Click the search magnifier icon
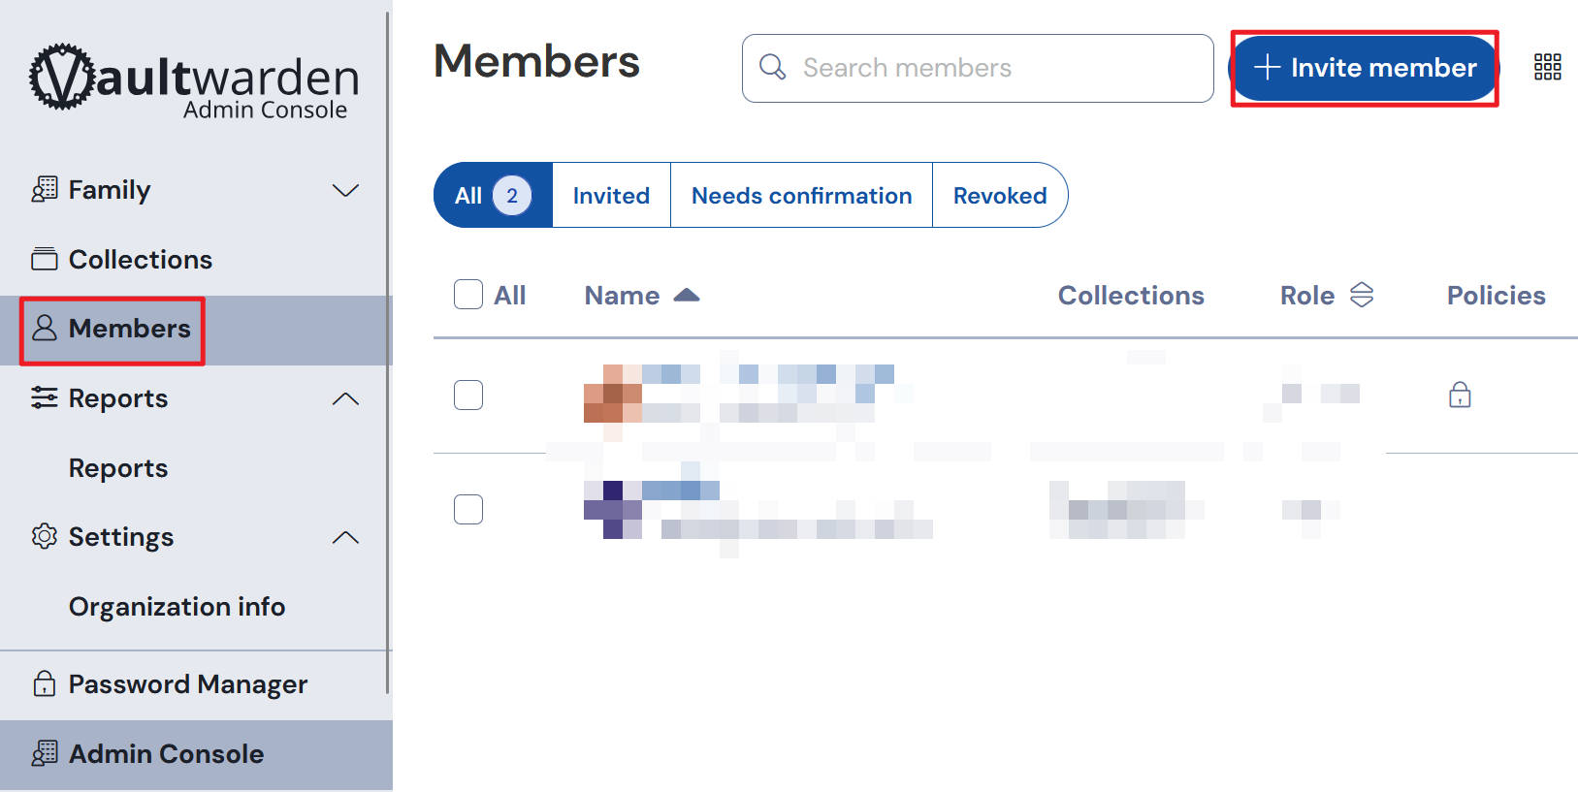Viewport: 1578px width, 792px height. pos(772,67)
